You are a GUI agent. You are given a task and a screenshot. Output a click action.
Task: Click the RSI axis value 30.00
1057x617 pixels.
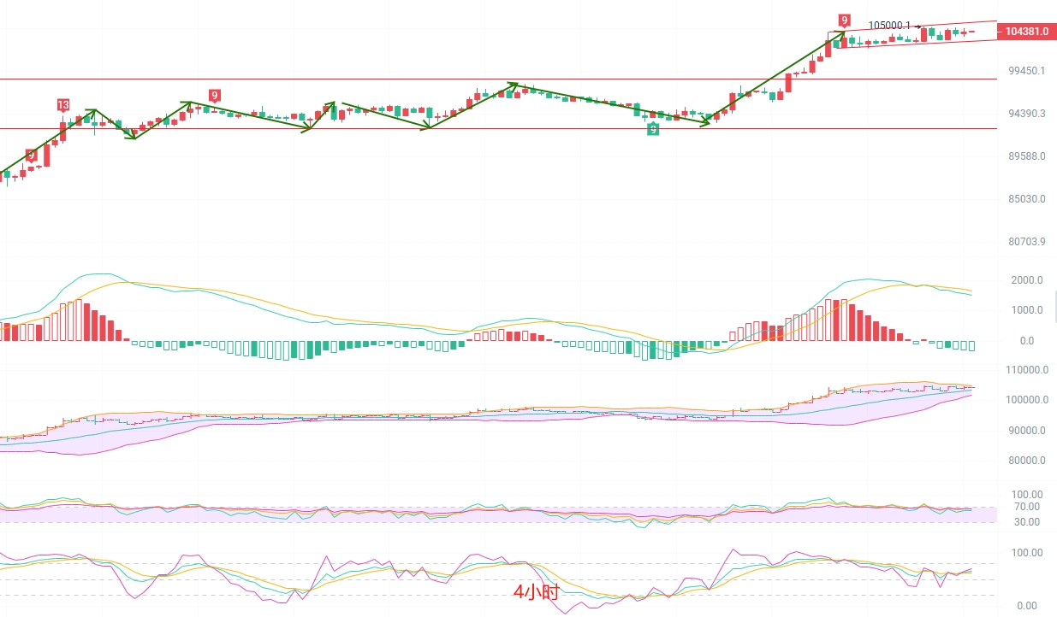1026,522
